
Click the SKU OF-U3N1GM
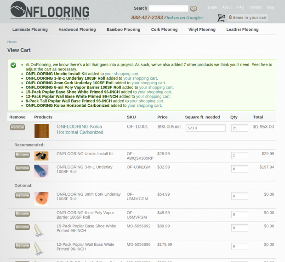[138, 167]
